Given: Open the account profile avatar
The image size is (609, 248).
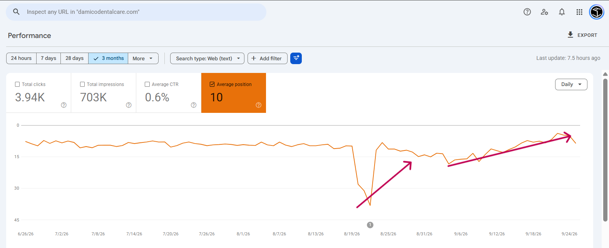Looking at the screenshot, I should point(597,12).
